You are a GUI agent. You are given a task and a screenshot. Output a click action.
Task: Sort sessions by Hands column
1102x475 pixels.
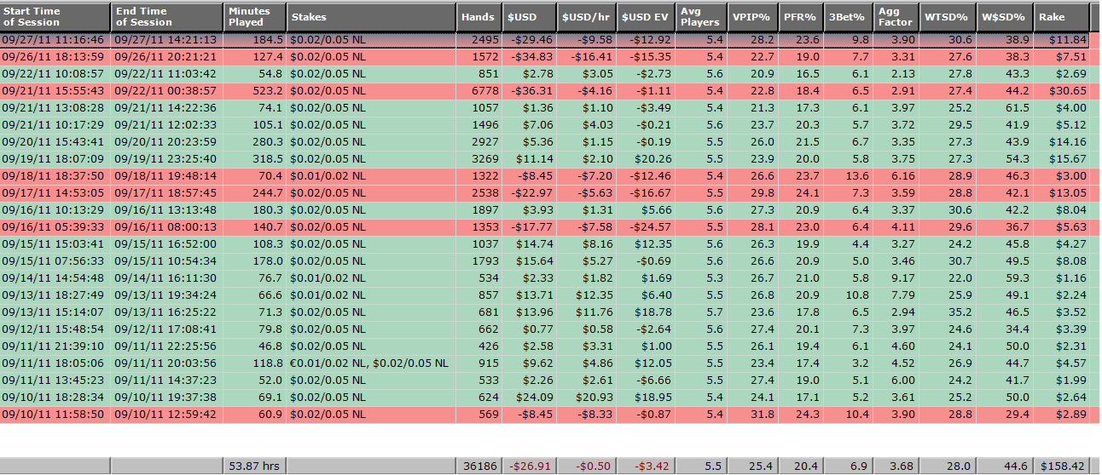[x=478, y=16]
